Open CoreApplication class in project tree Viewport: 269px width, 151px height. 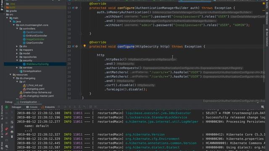(x=32, y=71)
